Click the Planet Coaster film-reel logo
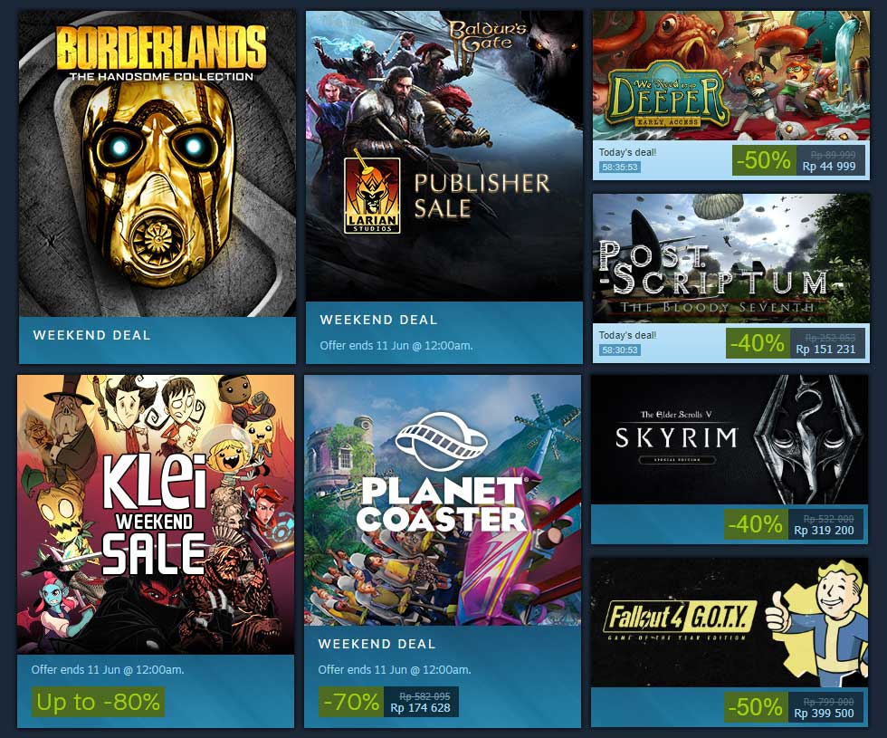Image resolution: width=887 pixels, height=738 pixels. (x=442, y=442)
